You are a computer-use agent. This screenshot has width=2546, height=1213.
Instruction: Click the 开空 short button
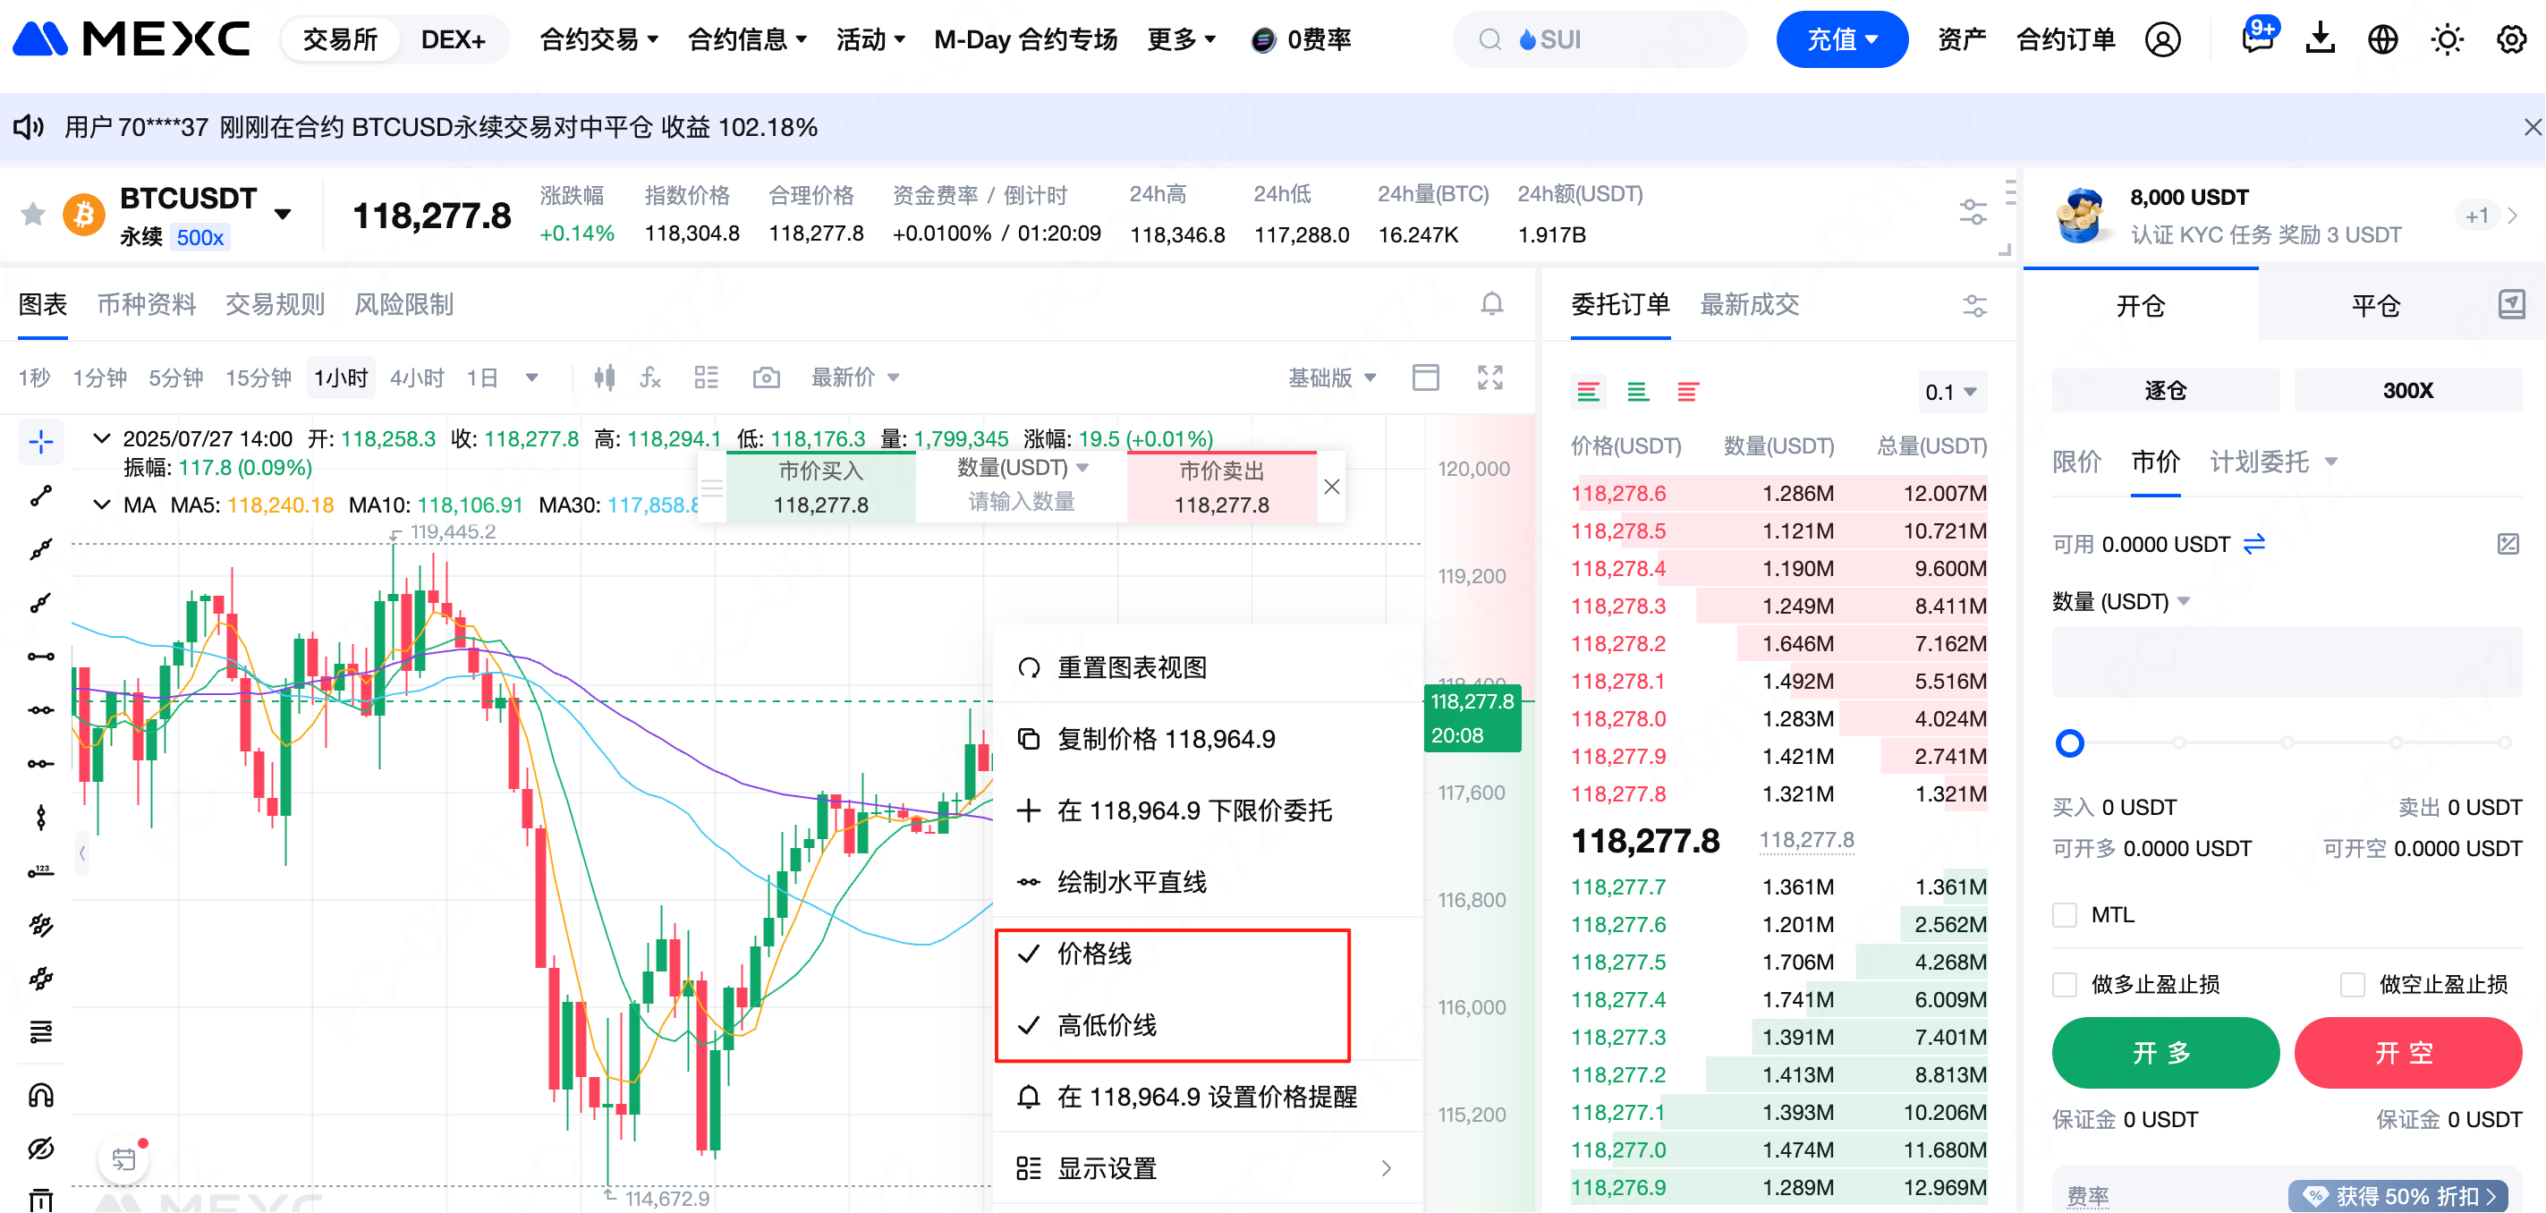tap(2406, 1053)
